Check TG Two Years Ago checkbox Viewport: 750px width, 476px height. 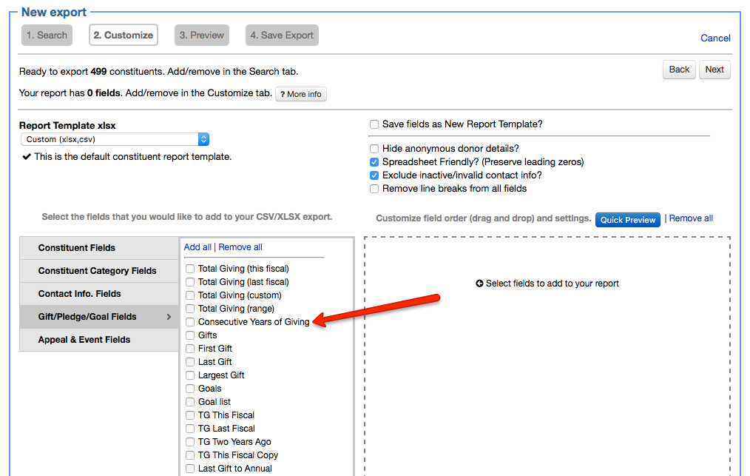tap(190, 442)
